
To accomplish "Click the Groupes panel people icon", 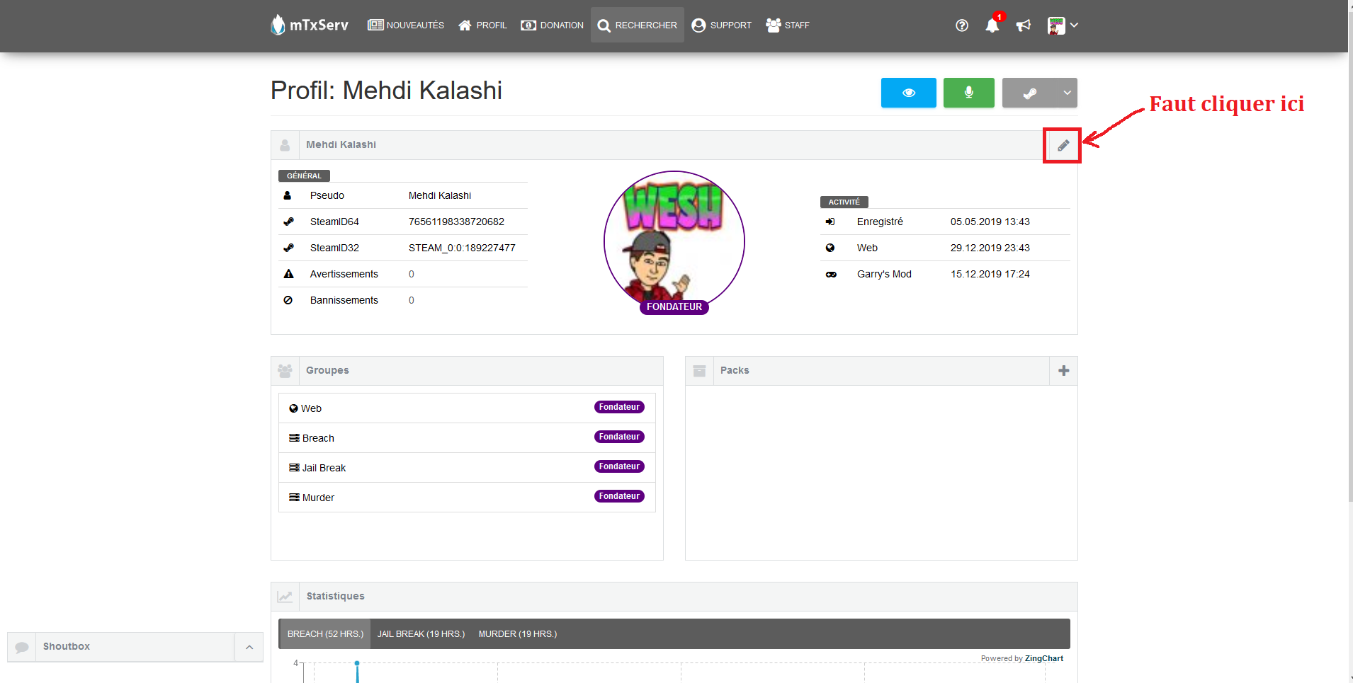I will pyautogui.click(x=285, y=371).
